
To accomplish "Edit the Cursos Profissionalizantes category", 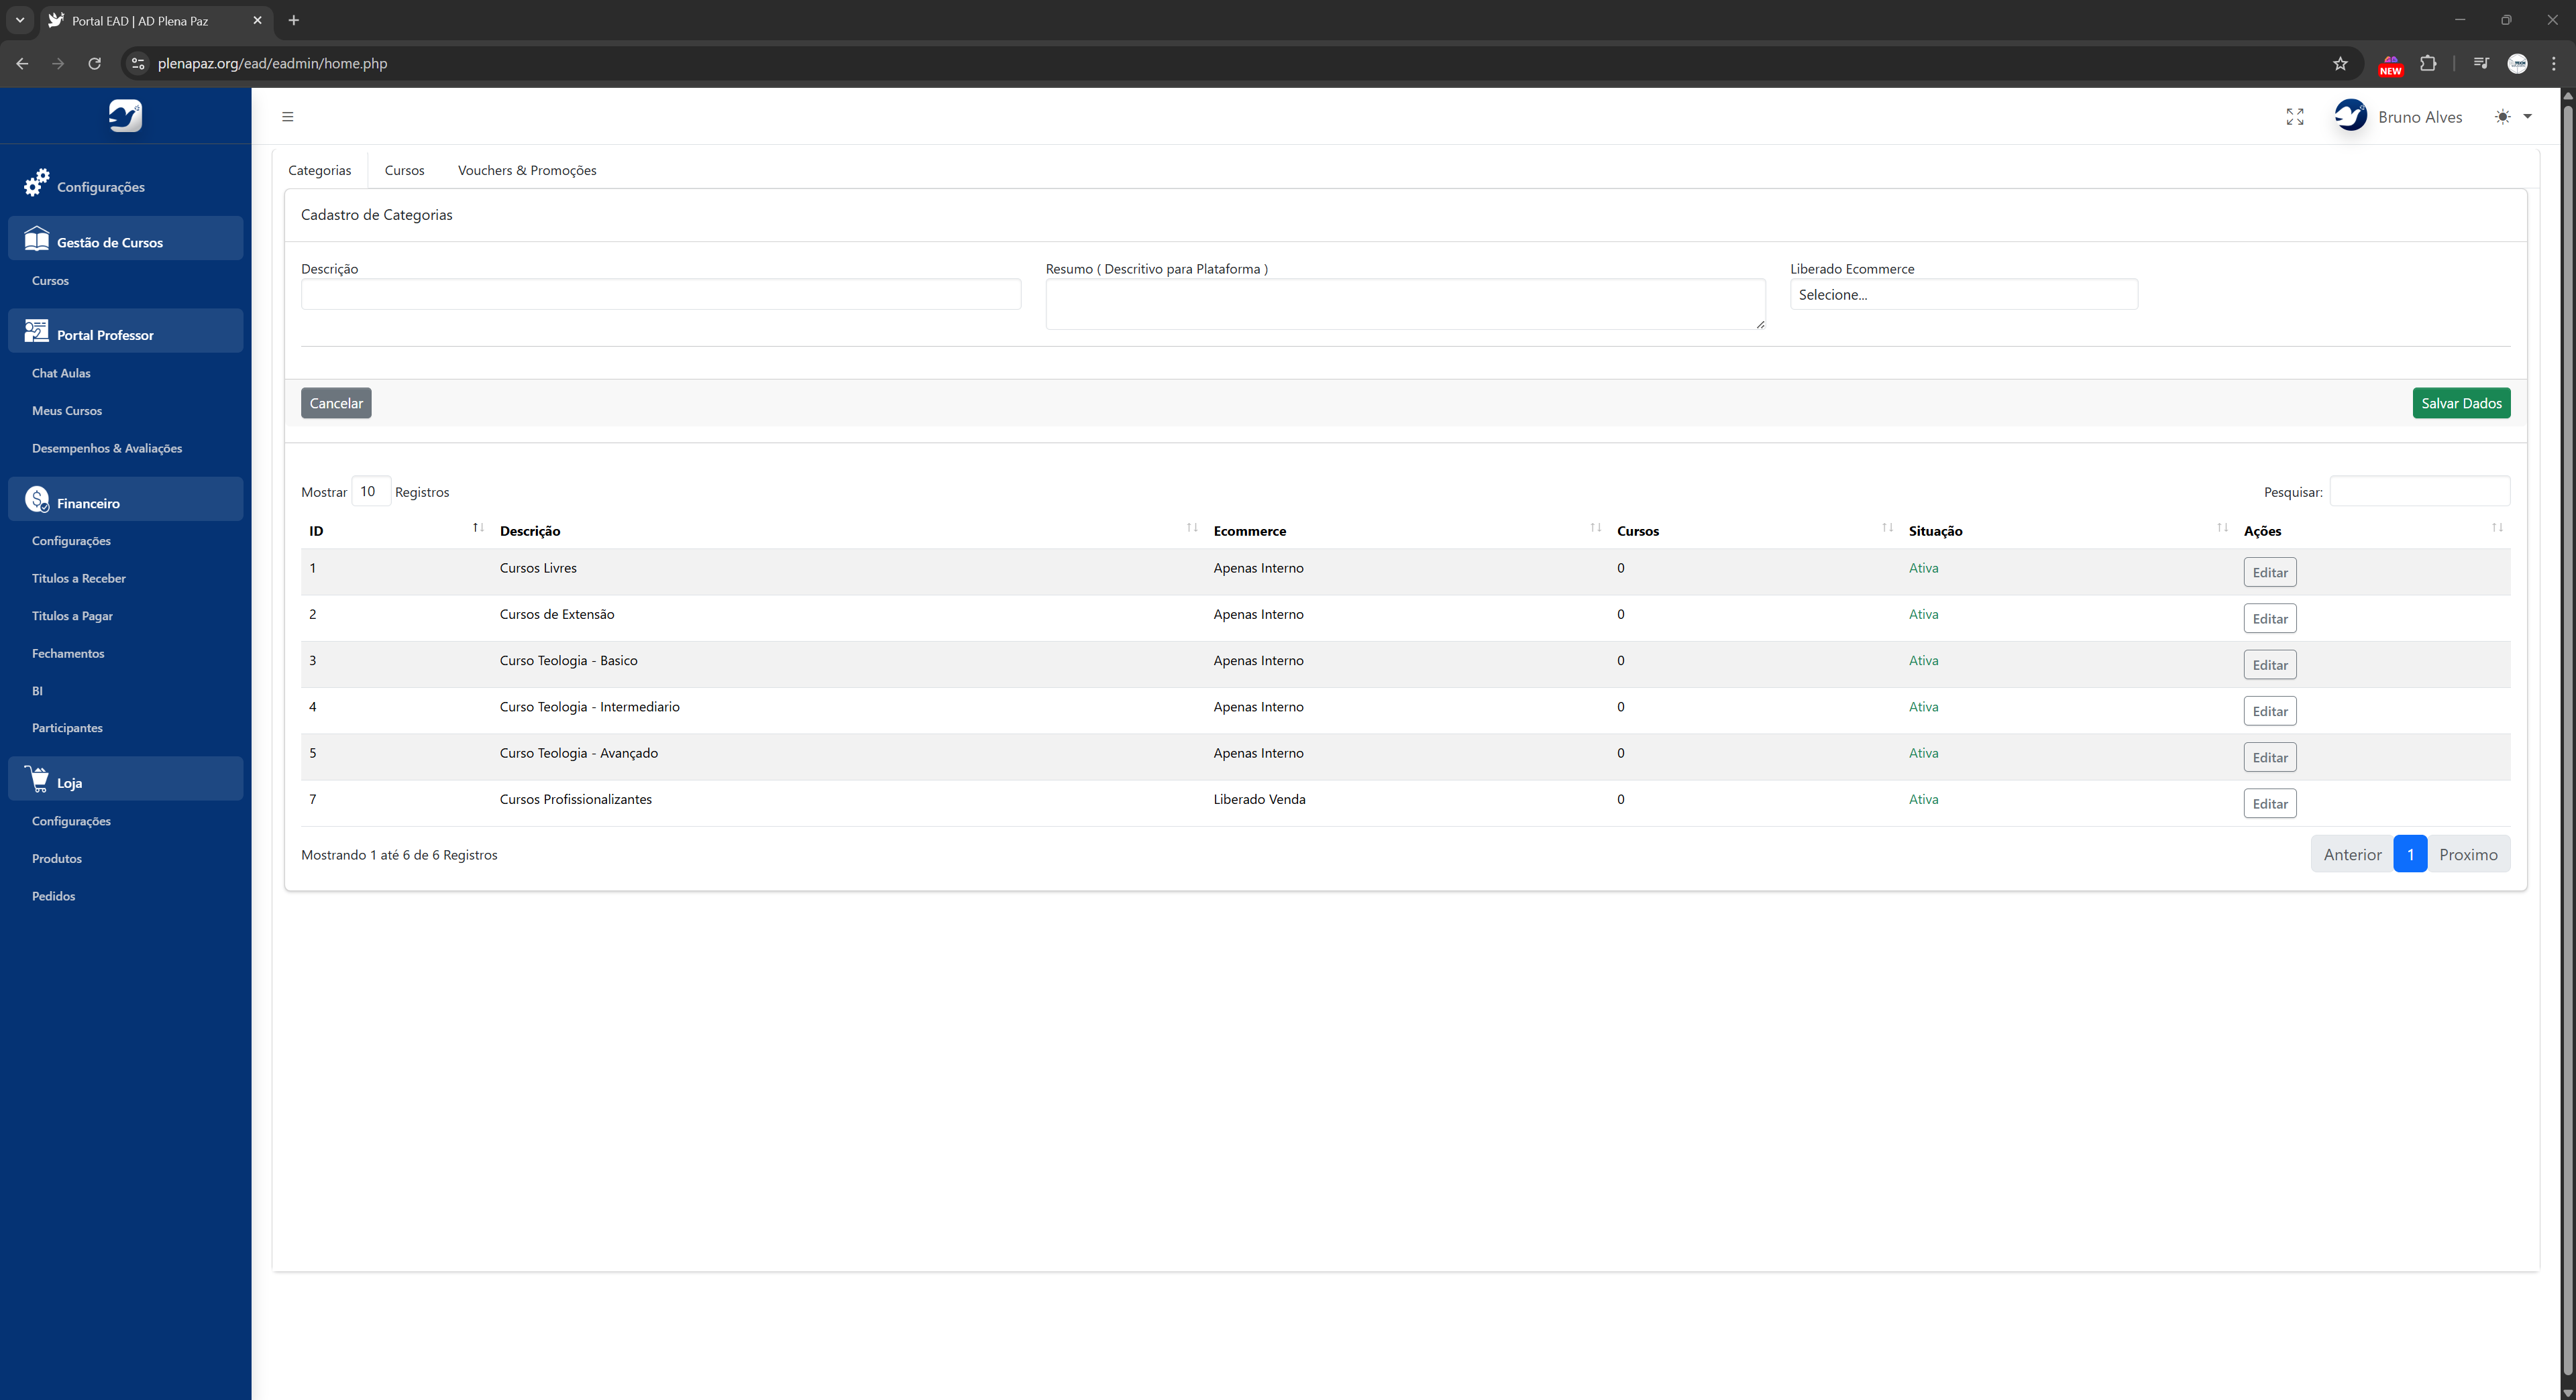I will [x=2269, y=803].
